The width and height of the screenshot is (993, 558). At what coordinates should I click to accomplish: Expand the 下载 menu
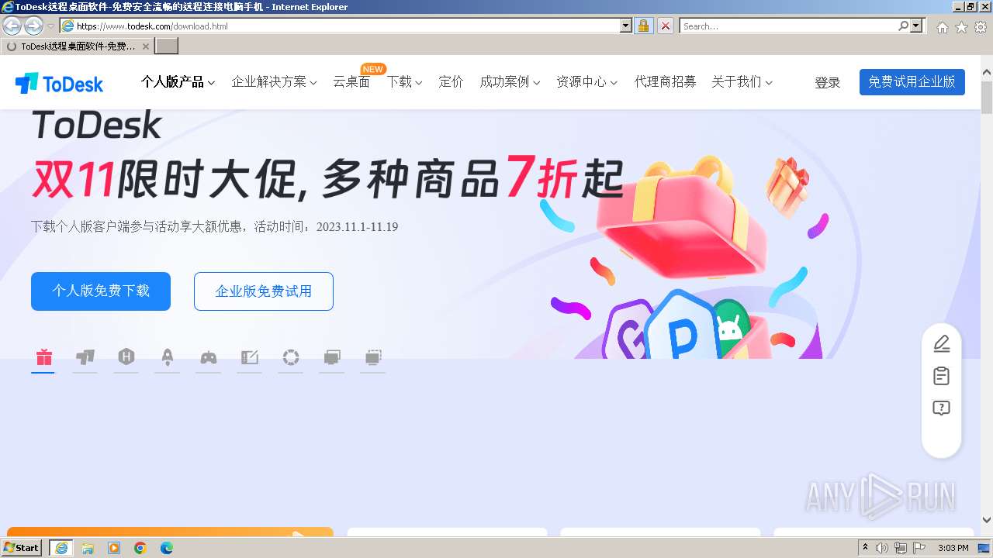(x=404, y=82)
